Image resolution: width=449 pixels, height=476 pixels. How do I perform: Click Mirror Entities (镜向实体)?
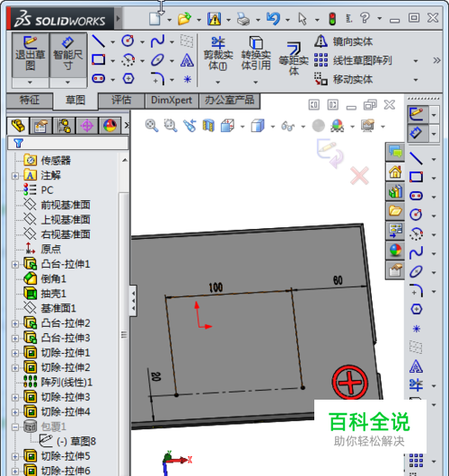tap(343, 41)
